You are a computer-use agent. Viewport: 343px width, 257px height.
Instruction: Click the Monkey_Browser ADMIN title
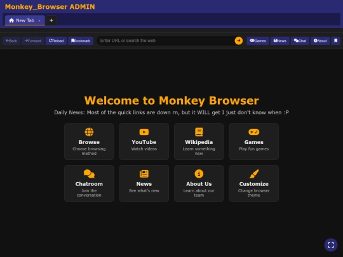pyautogui.click(x=50, y=7)
